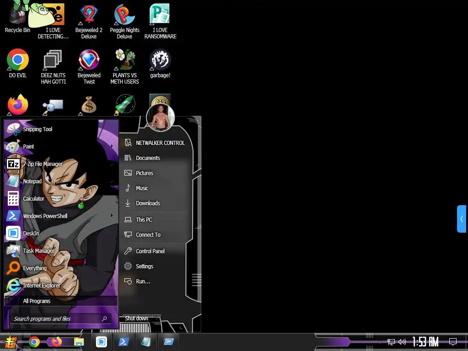Open the DEEZ NUTS HAH GOTTI shortcut

53,67
